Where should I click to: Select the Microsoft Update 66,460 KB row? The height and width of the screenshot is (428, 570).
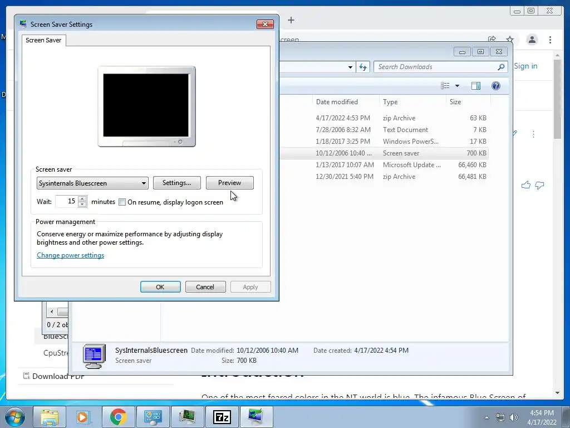(384, 165)
